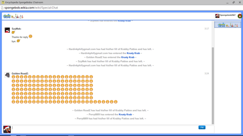Select the main chat room in sidebar
The height and width of the screenshot is (136, 243).
pyautogui.click(x=228, y=25)
